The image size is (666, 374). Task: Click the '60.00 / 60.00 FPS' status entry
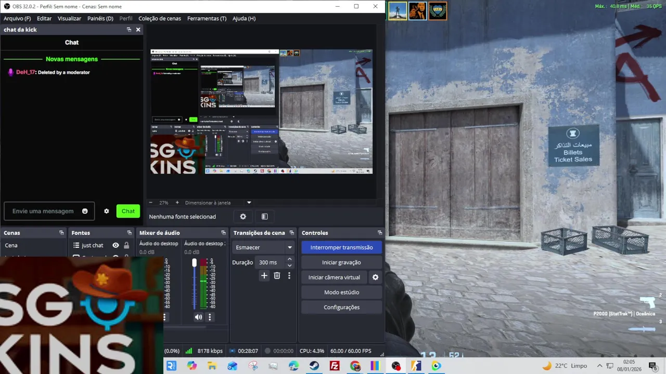point(351,351)
